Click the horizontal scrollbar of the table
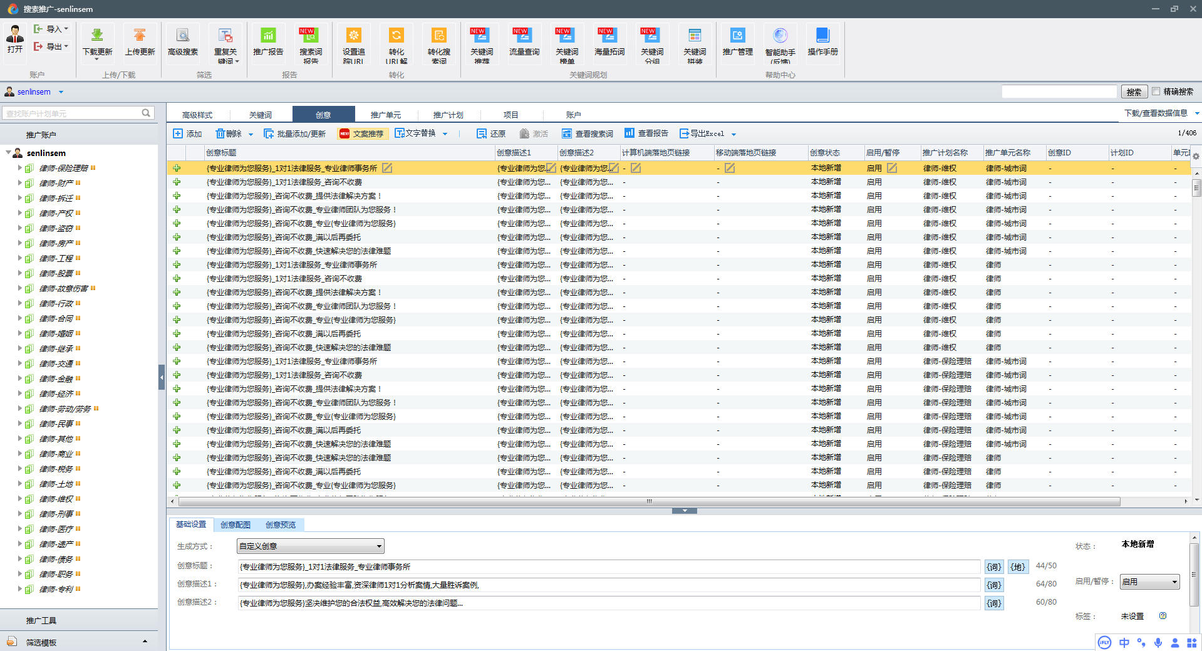The image size is (1202, 651). point(648,501)
